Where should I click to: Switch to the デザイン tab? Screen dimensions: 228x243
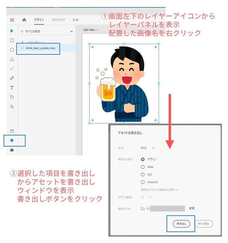pyautogui.click(x=39, y=20)
